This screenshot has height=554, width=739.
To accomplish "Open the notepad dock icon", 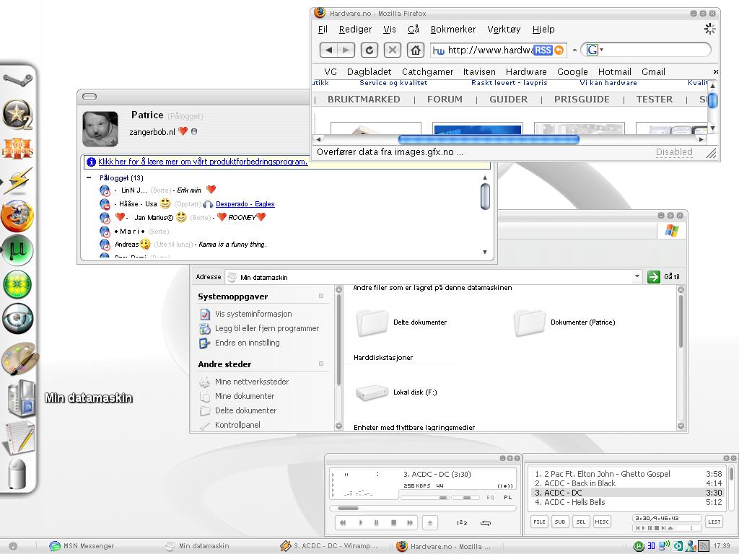I will 19,437.
